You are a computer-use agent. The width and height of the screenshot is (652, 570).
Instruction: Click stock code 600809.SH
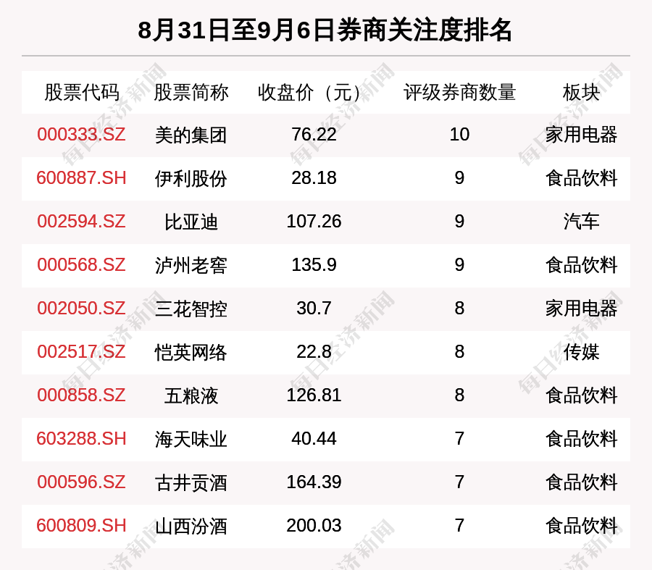81,526
